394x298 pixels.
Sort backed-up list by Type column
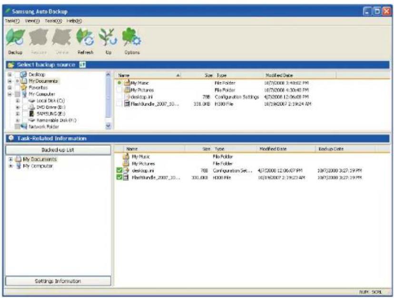[234, 149]
